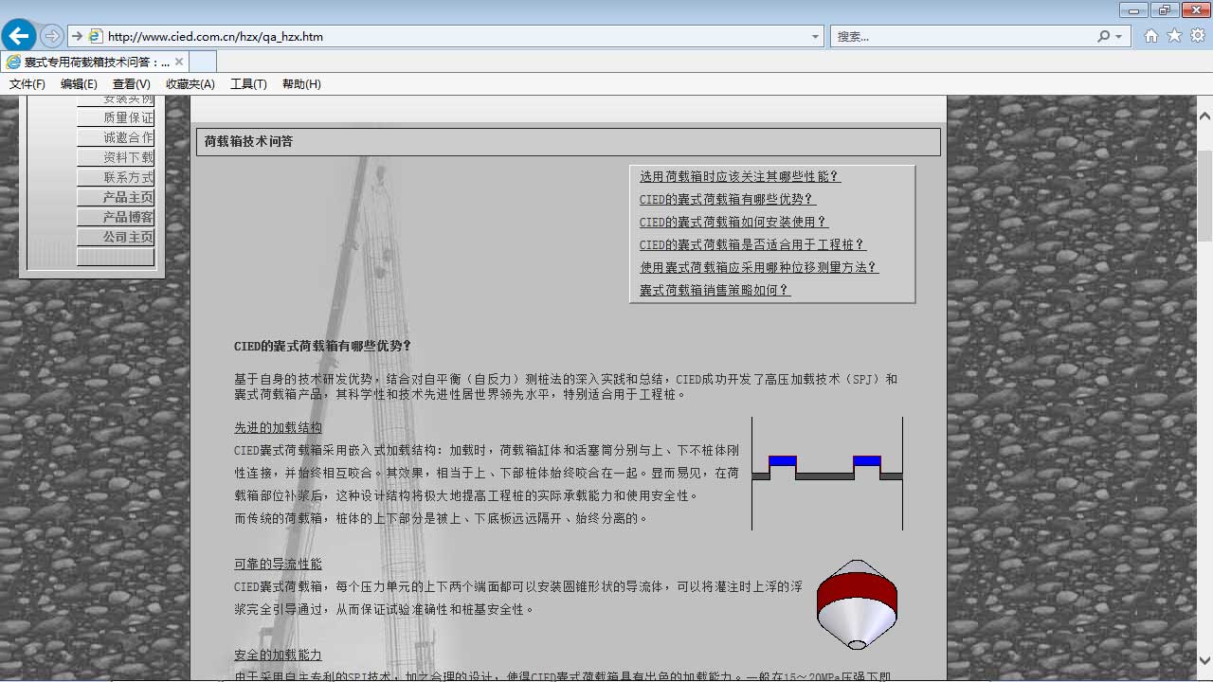Screen dimensions: 1213x682
Task: Click the load-structure diagram with blue blocks
Action: coord(827,473)
